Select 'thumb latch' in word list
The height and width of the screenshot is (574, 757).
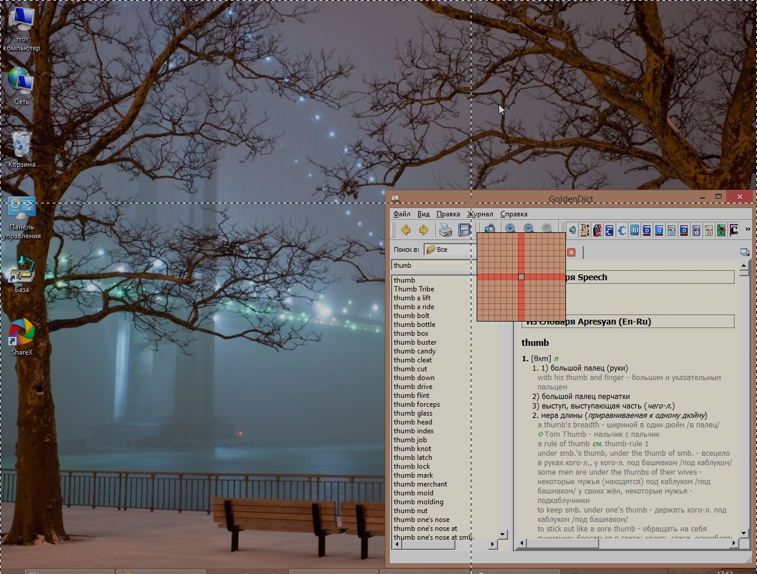pyautogui.click(x=413, y=458)
